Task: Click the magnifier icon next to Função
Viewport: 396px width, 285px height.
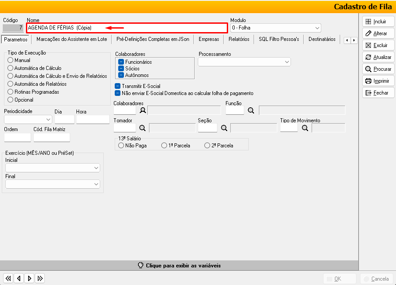Action: (x=251, y=110)
